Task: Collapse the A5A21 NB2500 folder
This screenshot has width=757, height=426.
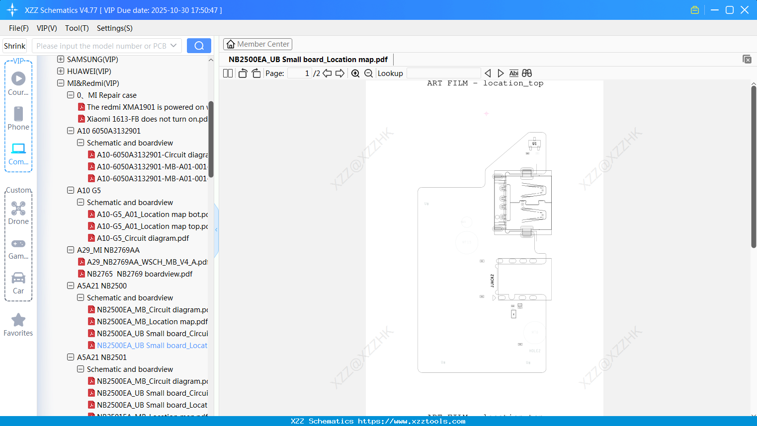Action: click(71, 286)
